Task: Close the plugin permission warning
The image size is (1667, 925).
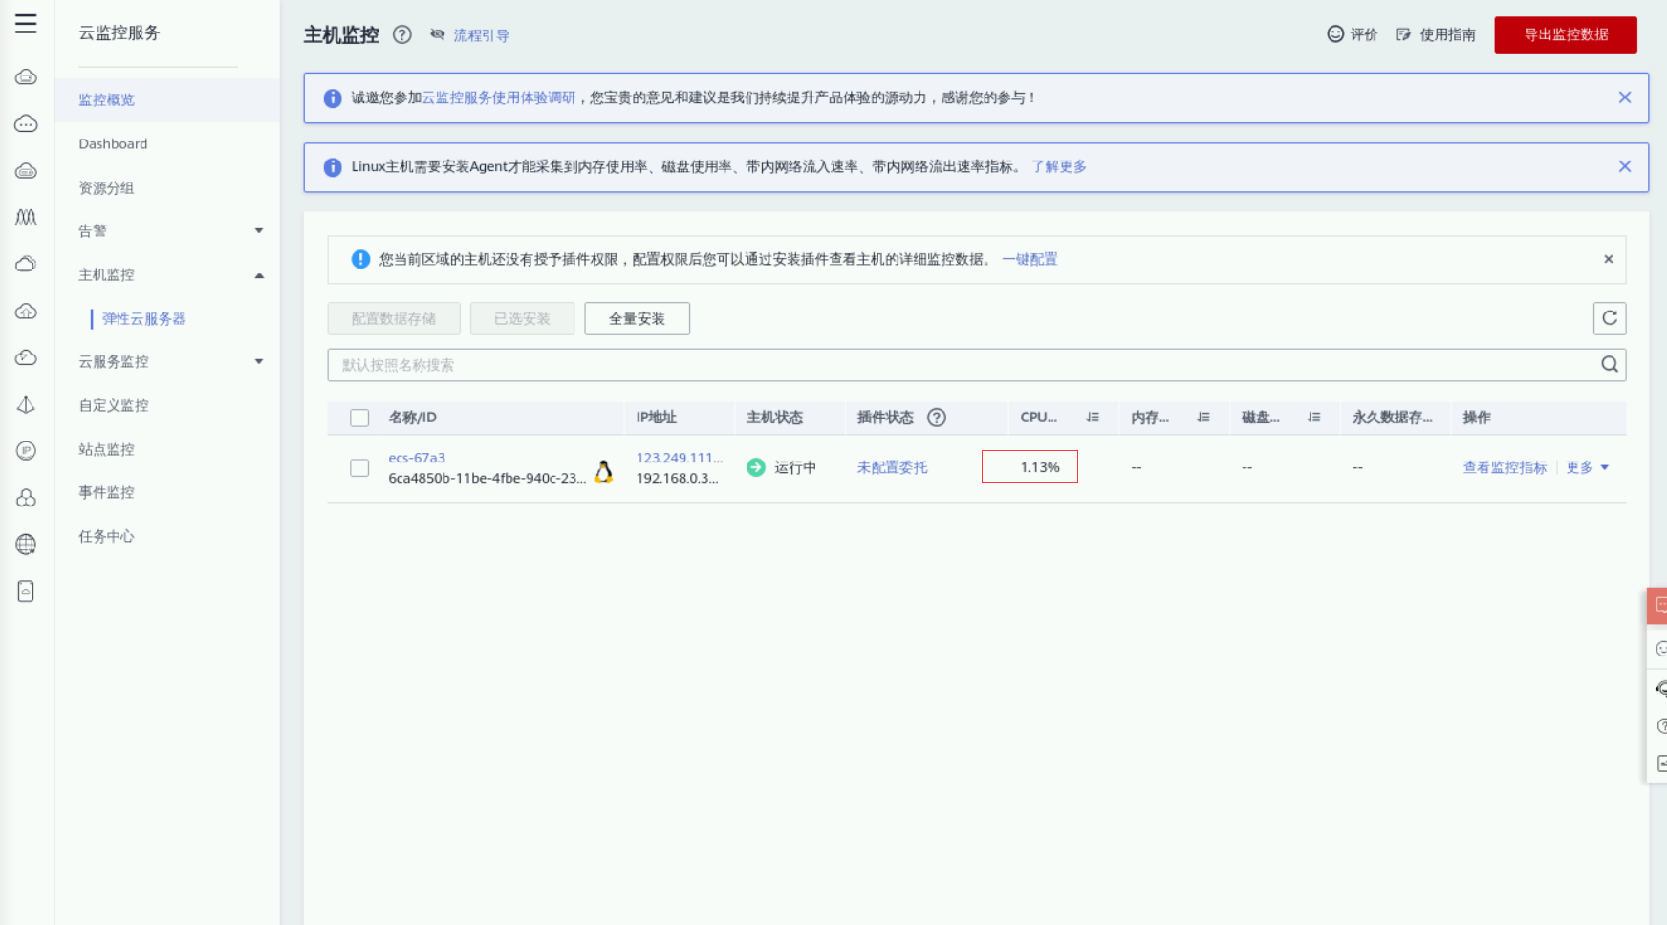Action: click(1609, 259)
